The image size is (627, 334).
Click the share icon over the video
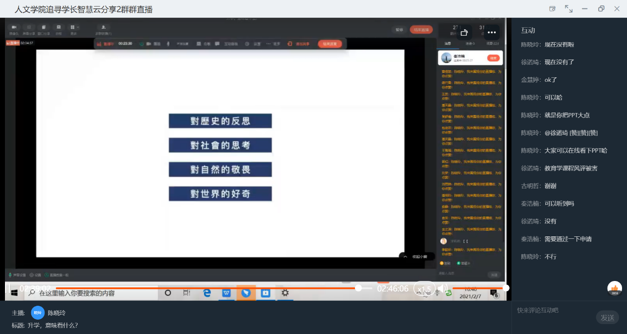[464, 33]
